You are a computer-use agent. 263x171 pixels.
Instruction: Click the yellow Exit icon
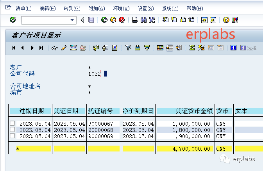tap(113, 20)
